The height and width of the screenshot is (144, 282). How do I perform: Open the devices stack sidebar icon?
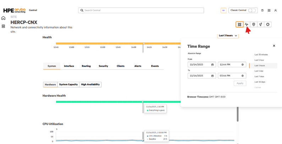tap(3, 26)
